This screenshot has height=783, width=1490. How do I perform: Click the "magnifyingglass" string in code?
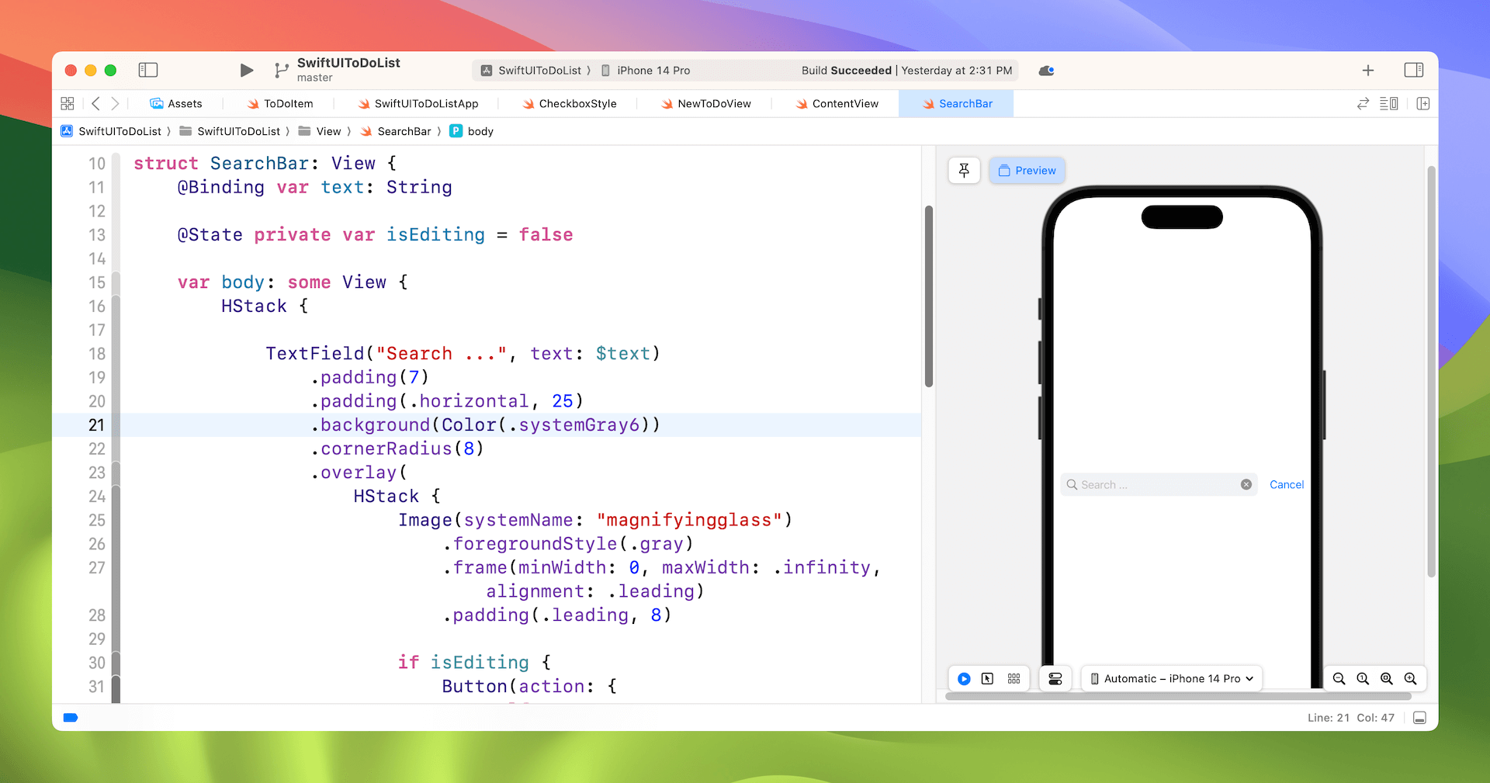pyautogui.click(x=689, y=520)
